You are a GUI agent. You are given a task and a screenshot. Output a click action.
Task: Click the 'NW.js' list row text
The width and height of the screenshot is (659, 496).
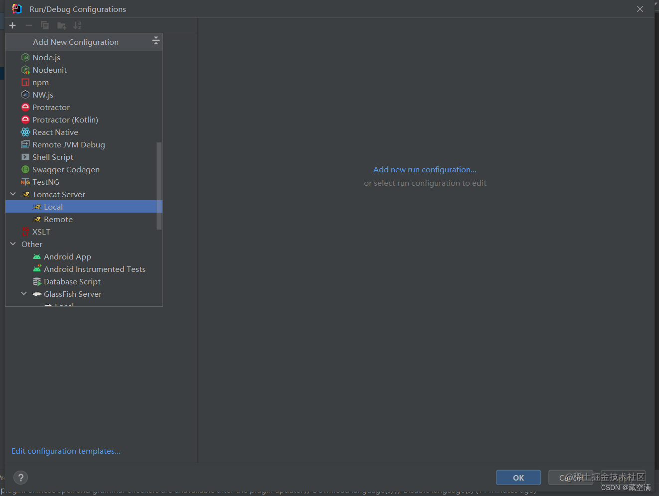point(43,95)
